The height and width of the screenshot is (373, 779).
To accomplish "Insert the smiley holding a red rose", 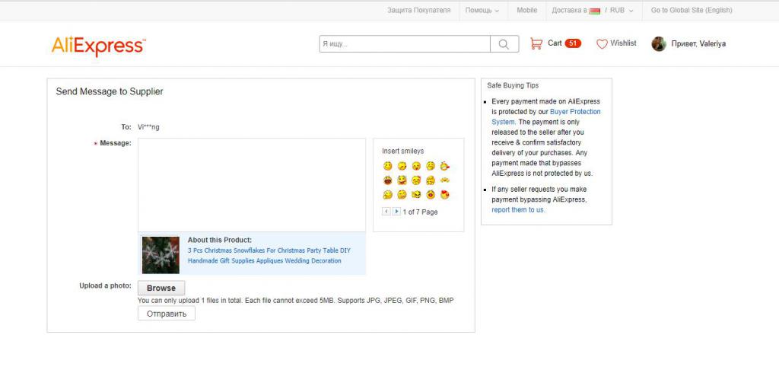I will coord(444,166).
